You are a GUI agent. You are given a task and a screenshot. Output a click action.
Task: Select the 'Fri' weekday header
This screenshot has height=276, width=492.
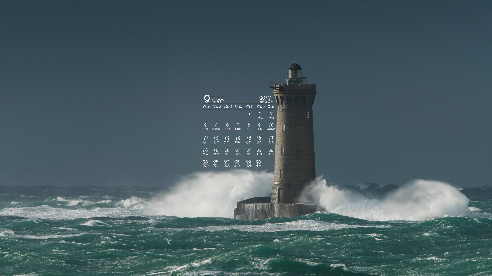coord(249,107)
